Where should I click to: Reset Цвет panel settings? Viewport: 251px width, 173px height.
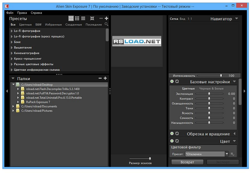point(177,141)
